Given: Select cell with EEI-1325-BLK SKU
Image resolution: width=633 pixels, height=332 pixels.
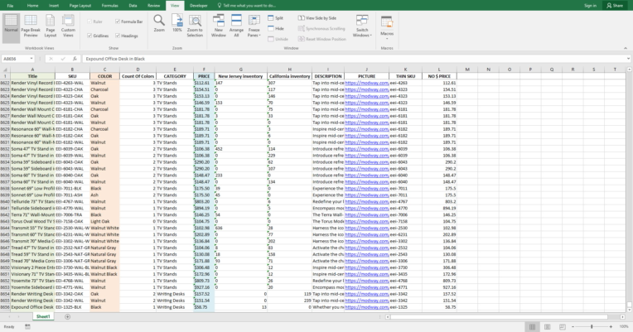Looking at the screenshot, I should click(x=72, y=307).
